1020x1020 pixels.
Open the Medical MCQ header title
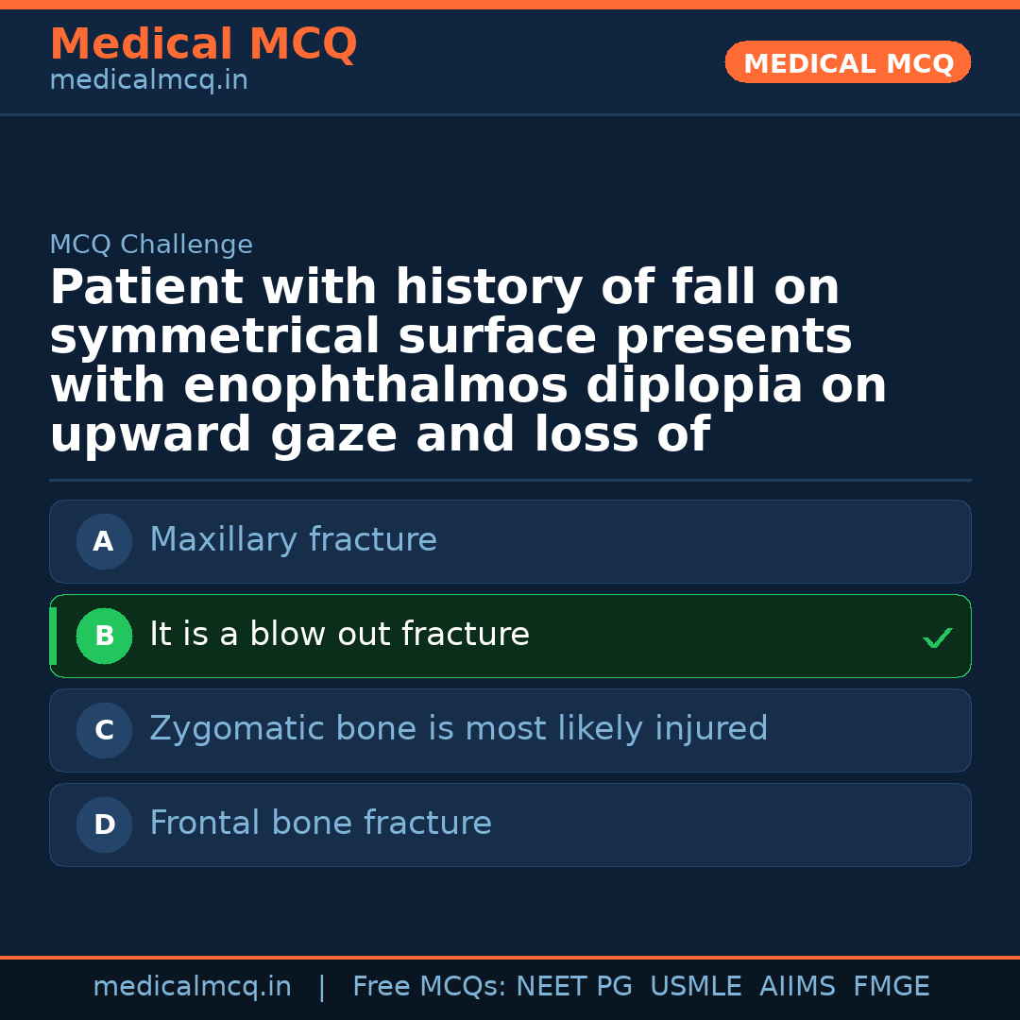pos(203,44)
